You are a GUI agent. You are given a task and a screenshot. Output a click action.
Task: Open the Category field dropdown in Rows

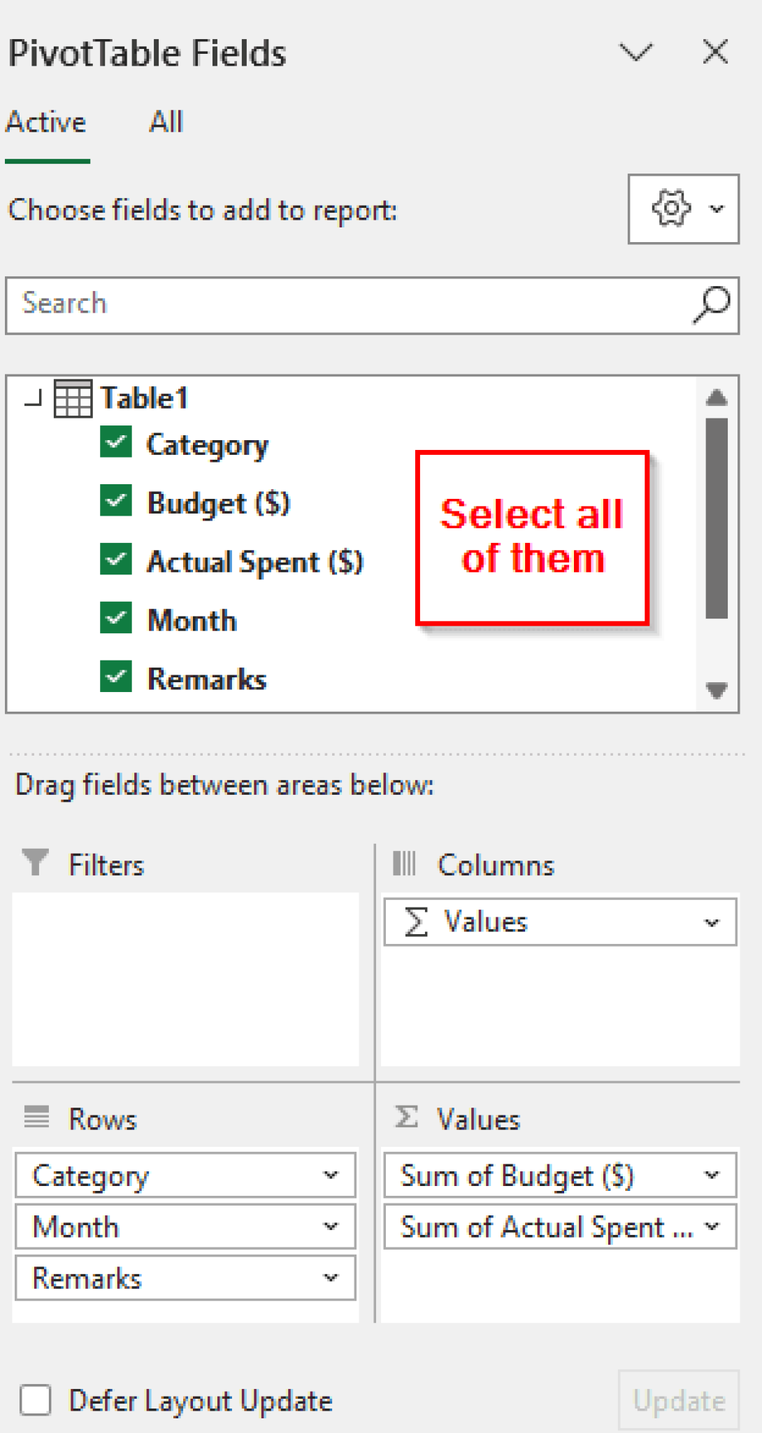tap(330, 1176)
